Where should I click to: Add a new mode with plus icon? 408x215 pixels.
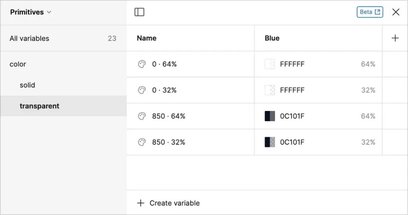coord(395,38)
